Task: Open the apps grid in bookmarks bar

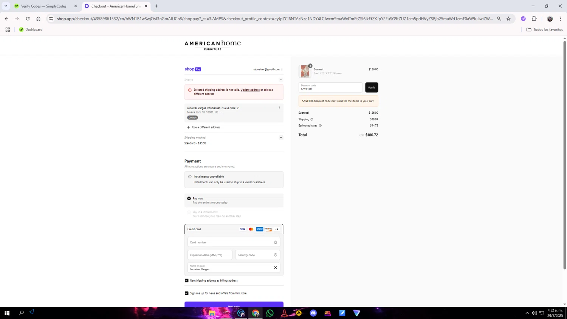Action: point(8,29)
